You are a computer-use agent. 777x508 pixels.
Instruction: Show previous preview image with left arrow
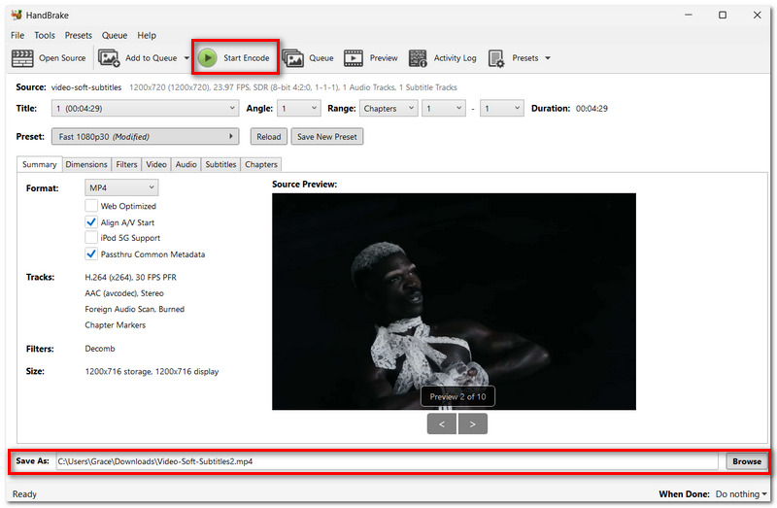tap(442, 424)
